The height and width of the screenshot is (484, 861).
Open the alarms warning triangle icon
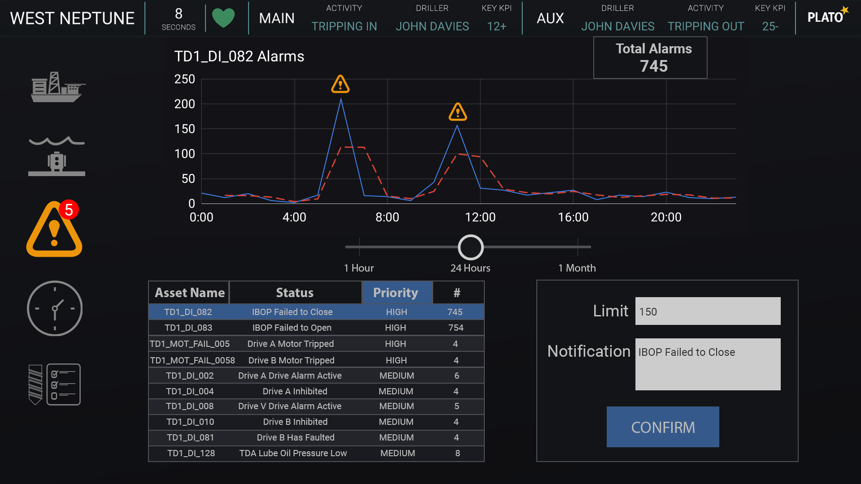coord(54,229)
